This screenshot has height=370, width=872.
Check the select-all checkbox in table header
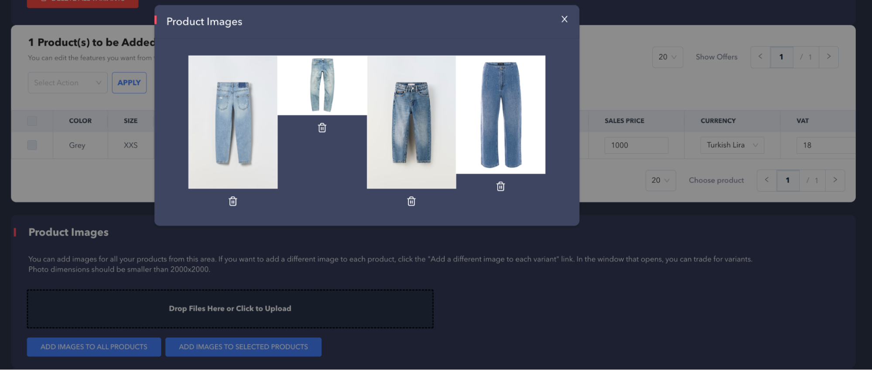[x=32, y=121]
